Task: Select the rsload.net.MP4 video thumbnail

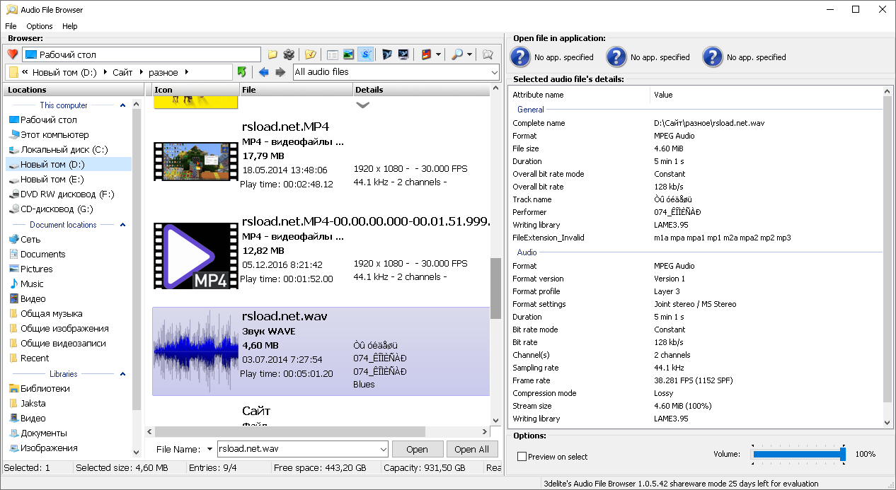Action: tap(196, 161)
